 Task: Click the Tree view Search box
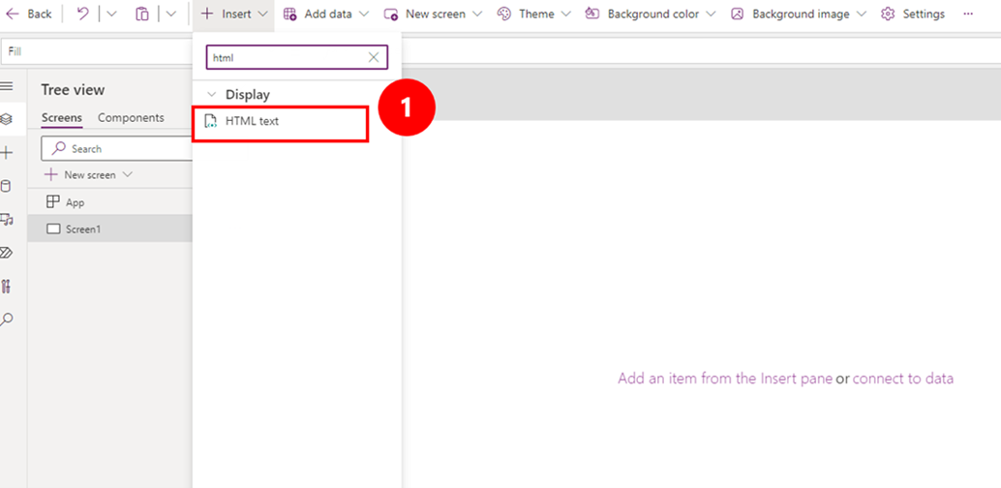117,148
